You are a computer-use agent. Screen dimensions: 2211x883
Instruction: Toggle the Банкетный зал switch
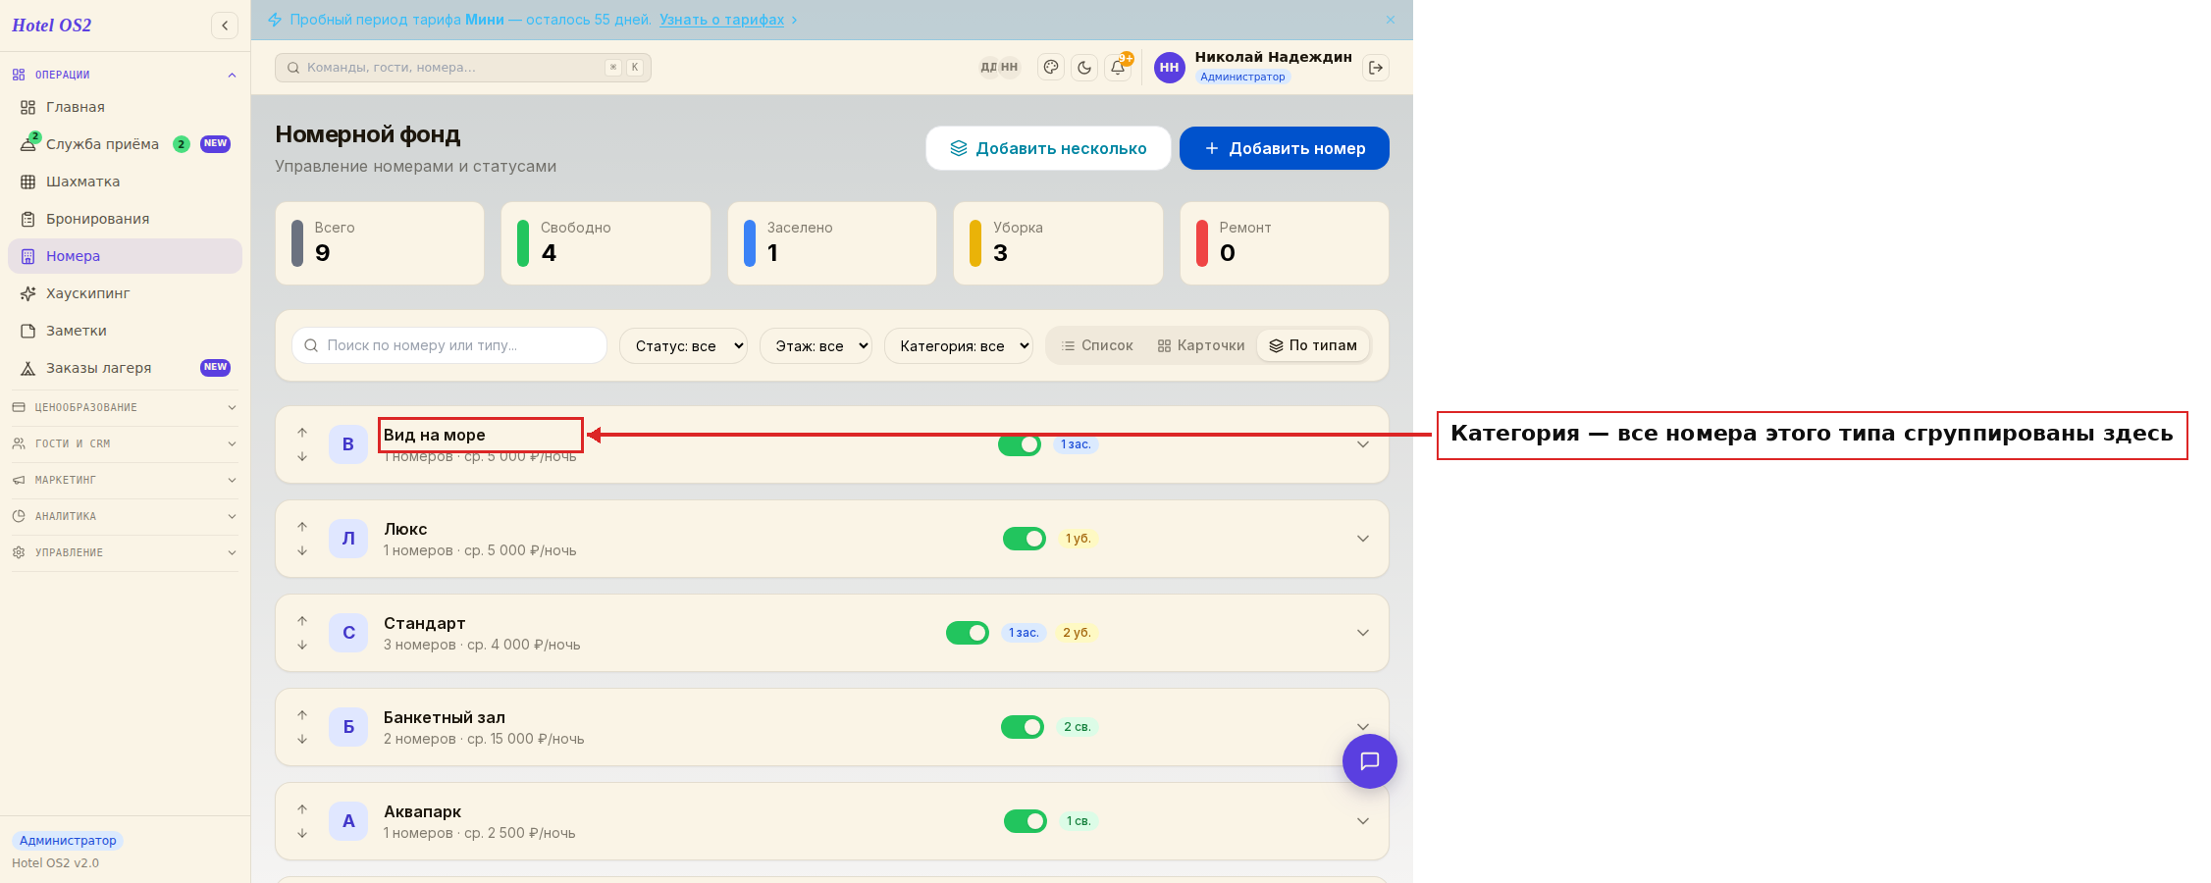(1023, 727)
